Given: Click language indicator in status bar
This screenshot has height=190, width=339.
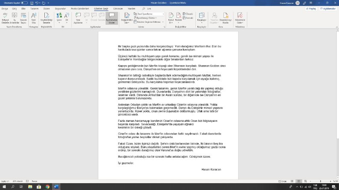Looking at the screenshot, I should pos(35,181).
